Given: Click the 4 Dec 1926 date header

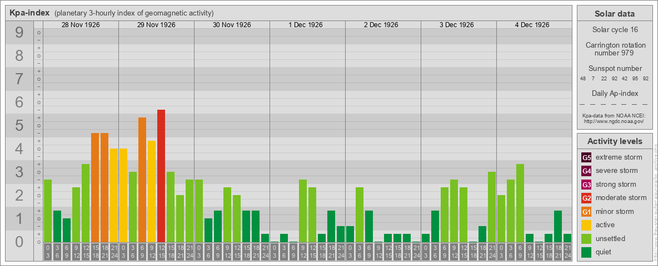Looking at the screenshot, I should point(532,25).
